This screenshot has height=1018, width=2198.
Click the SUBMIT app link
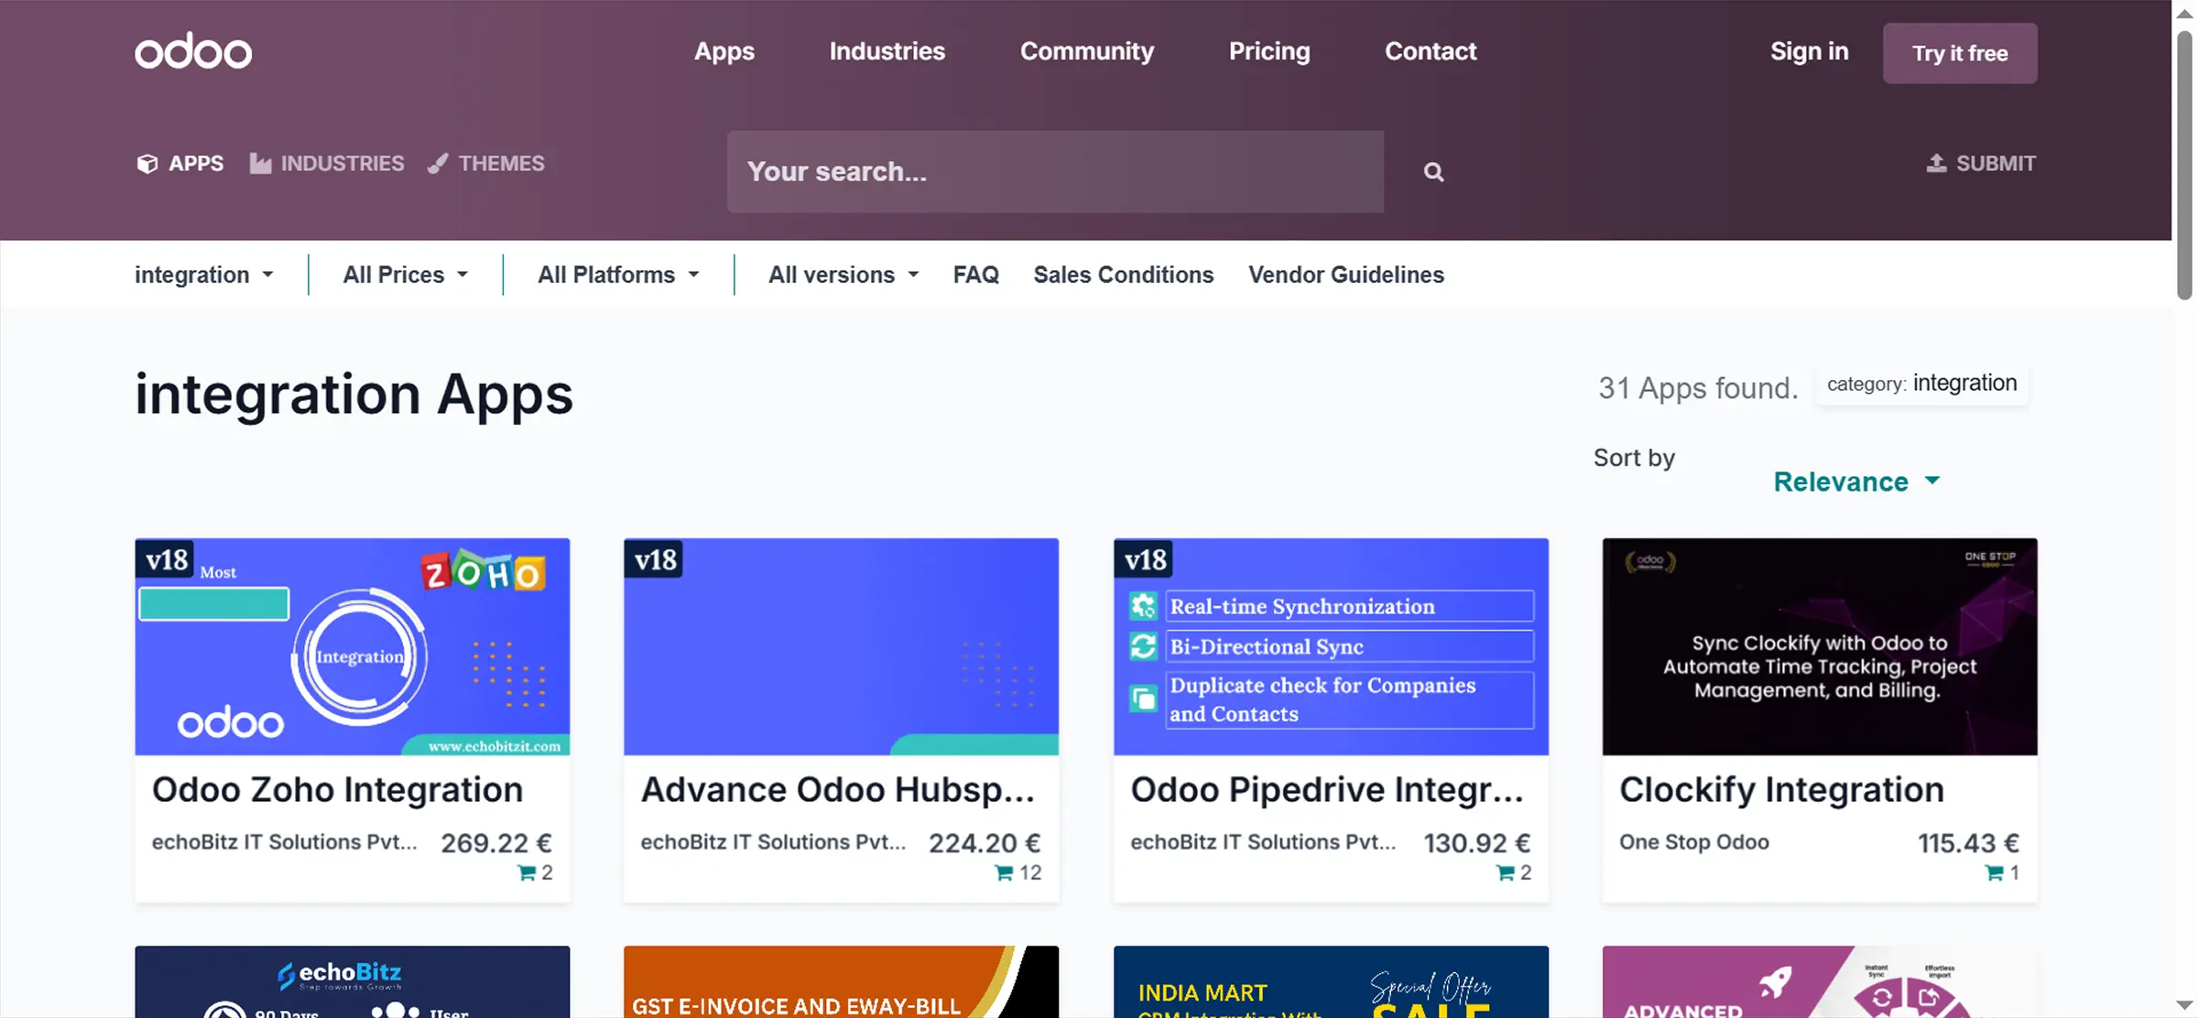tap(1981, 164)
